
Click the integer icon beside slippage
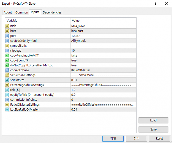pos(7,51)
